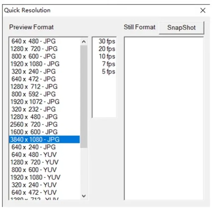Select 1920 x 1072 - JPG preview format
This screenshot has width=212, height=208.
44,102
